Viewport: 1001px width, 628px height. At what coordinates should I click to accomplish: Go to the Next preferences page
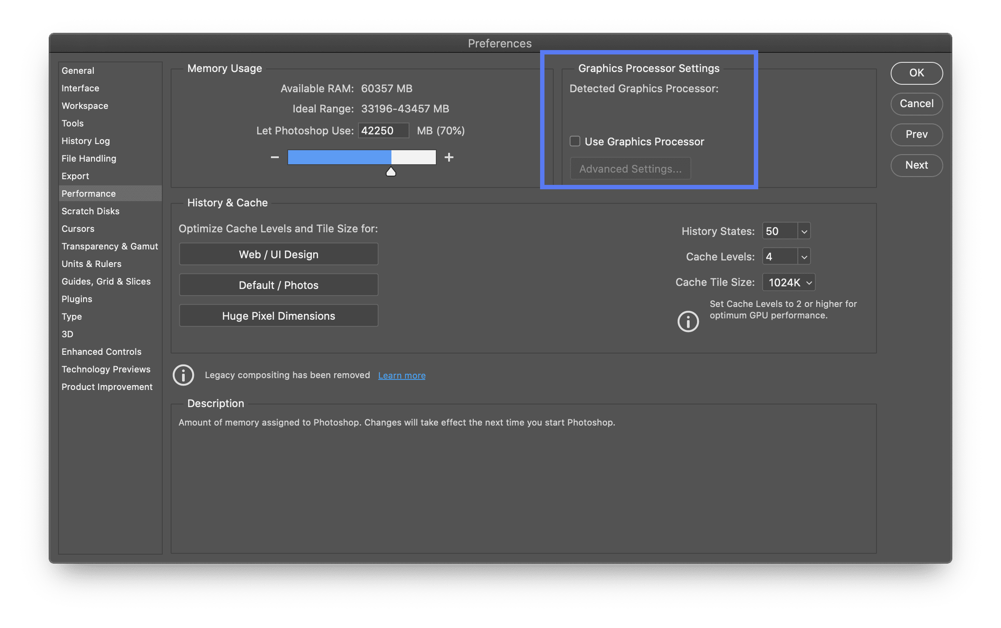pos(917,165)
